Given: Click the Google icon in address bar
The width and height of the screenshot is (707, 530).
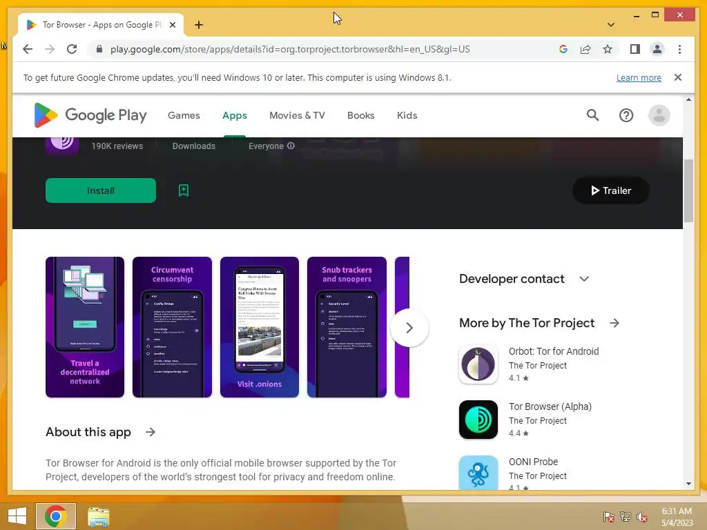Looking at the screenshot, I should click(x=563, y=49).
